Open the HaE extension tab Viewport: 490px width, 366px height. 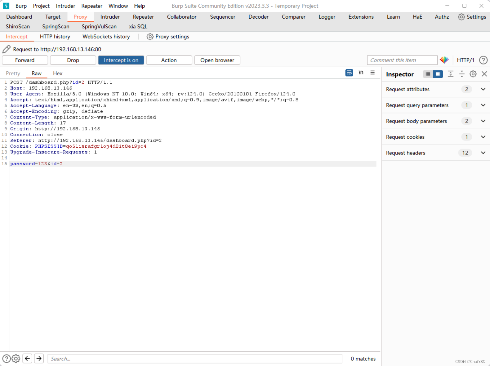click(417, 17)
